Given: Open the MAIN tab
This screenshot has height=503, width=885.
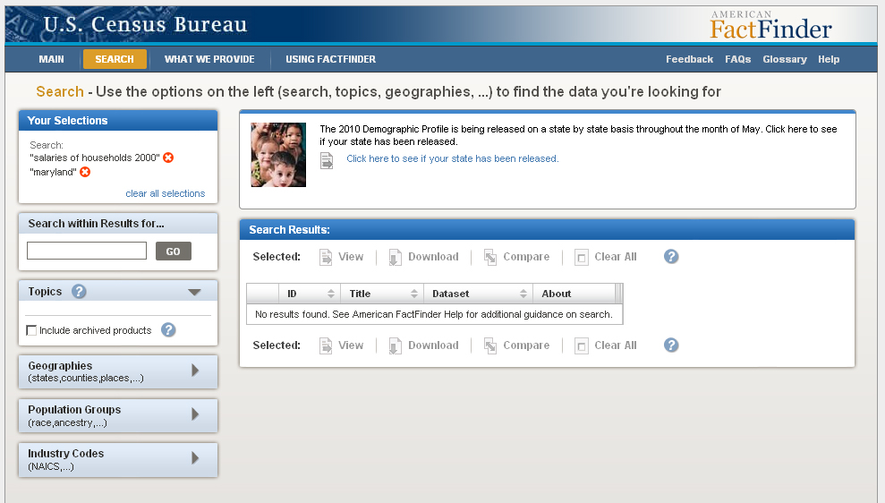Looking at the screenshot, I should coord(51,59).
